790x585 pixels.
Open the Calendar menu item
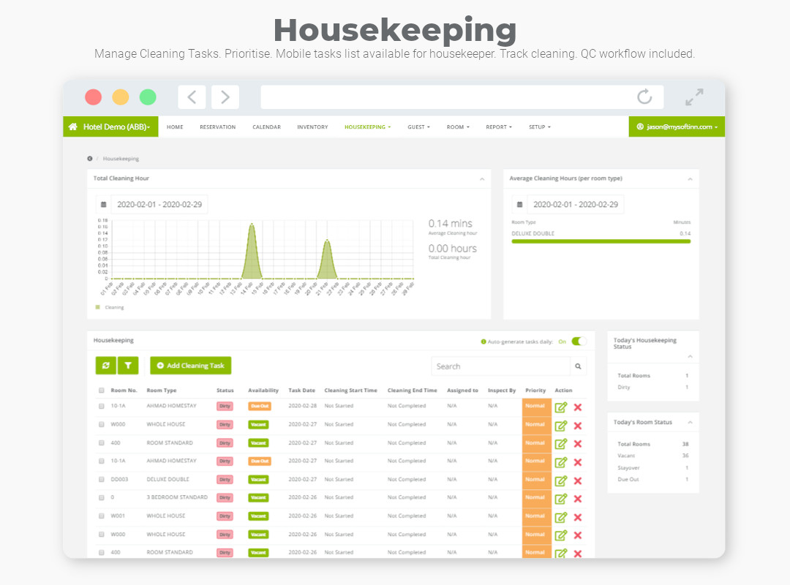tap(266, 127)
